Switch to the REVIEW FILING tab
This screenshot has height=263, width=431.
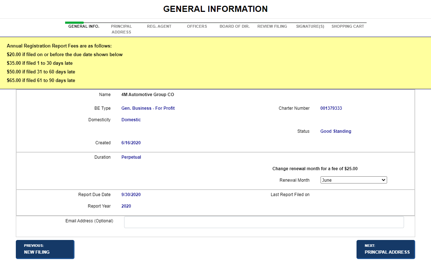tap(272, 26)
